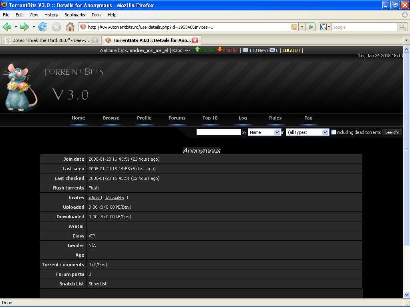Select the TorrentBits V3.0 Details tab
This screenshot has width=410, height=307.
[x=151, y=40]
